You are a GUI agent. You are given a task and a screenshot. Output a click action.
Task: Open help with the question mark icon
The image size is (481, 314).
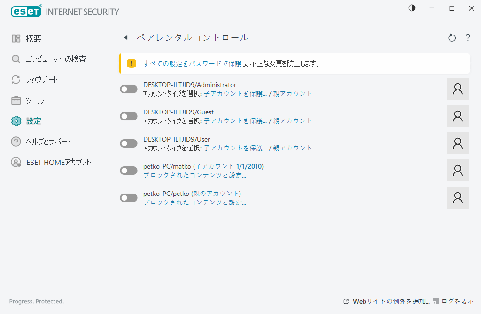[x=468, y=37]
